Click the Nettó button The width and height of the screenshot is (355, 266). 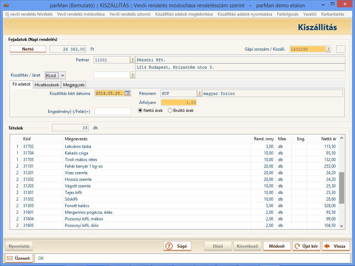(x=28, y=49)
